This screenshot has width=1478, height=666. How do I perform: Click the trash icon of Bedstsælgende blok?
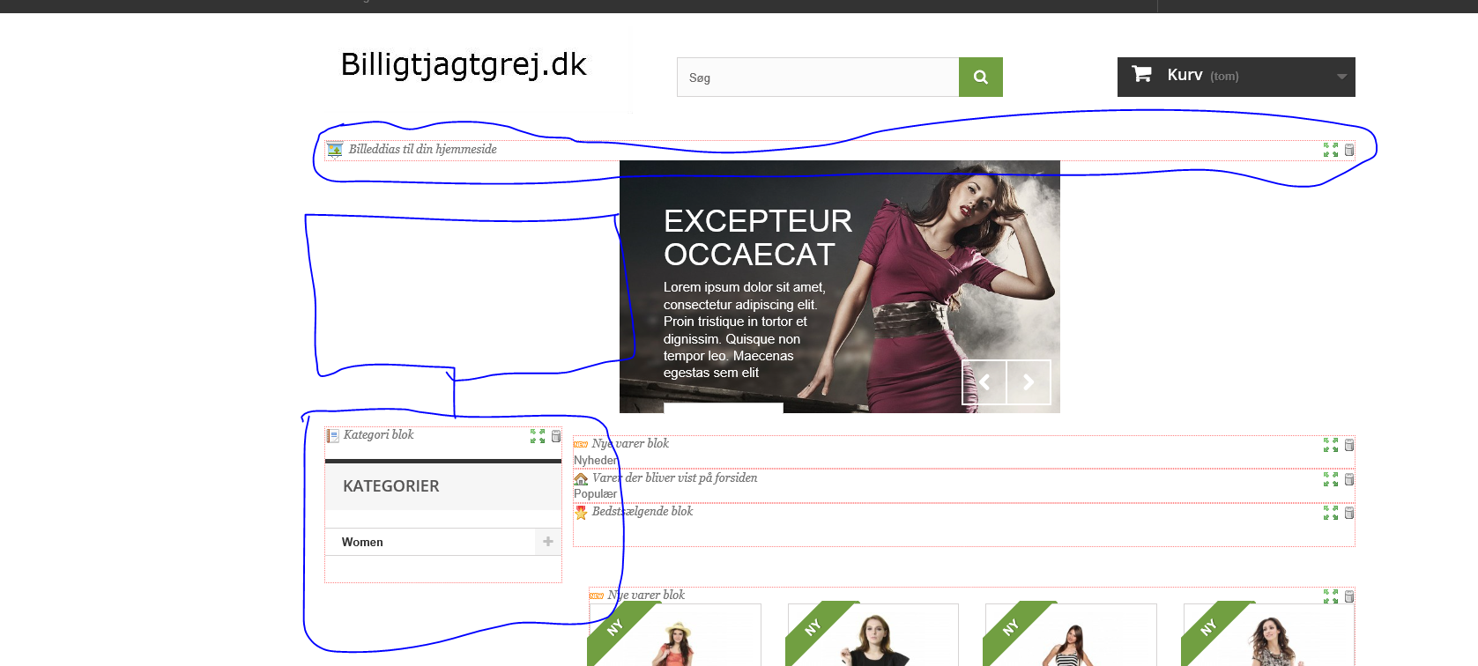click(x=1349, y=513)
